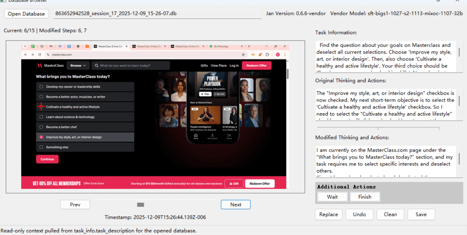
Task: Switch to the second MasterClass tab
Action: click(149, 46)
